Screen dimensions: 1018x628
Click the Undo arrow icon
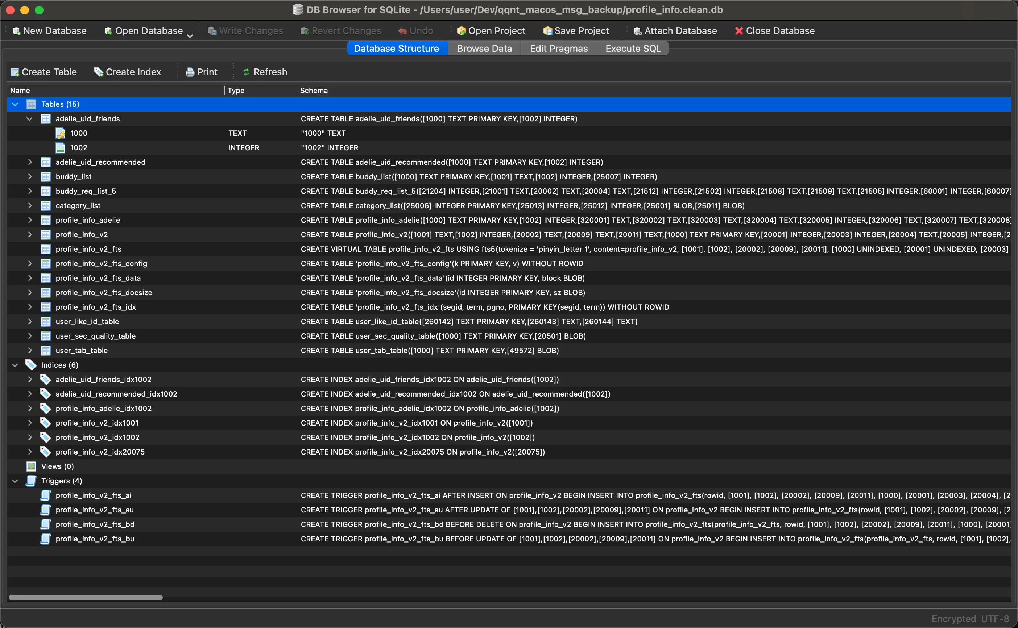coord(402,31)
